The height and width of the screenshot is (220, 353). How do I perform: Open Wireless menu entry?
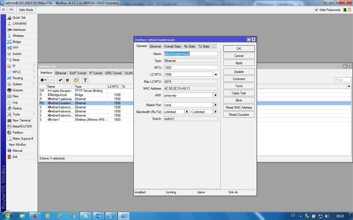point(22,36)
